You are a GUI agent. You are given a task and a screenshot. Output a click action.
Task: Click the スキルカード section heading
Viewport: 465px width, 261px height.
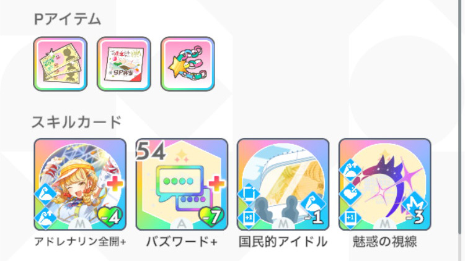click(77, 122)
